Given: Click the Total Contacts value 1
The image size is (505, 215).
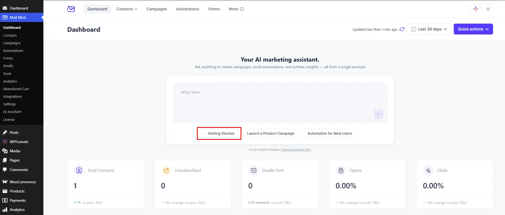Looking at the screenshot, I should tap(75, 186).
